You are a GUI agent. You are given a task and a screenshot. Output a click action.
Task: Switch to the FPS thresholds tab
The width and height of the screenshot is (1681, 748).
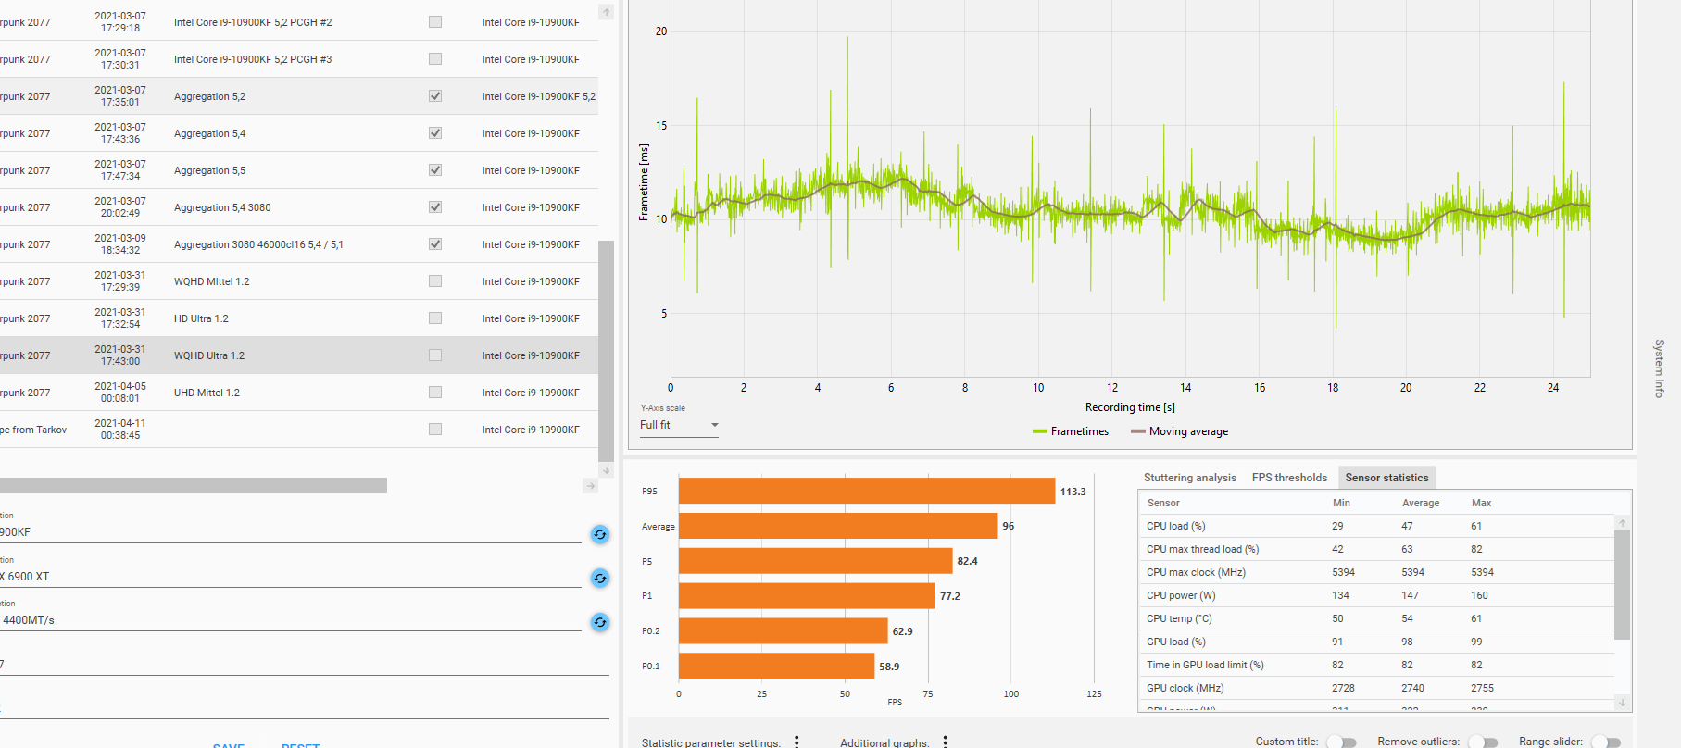coord(1289,478)
